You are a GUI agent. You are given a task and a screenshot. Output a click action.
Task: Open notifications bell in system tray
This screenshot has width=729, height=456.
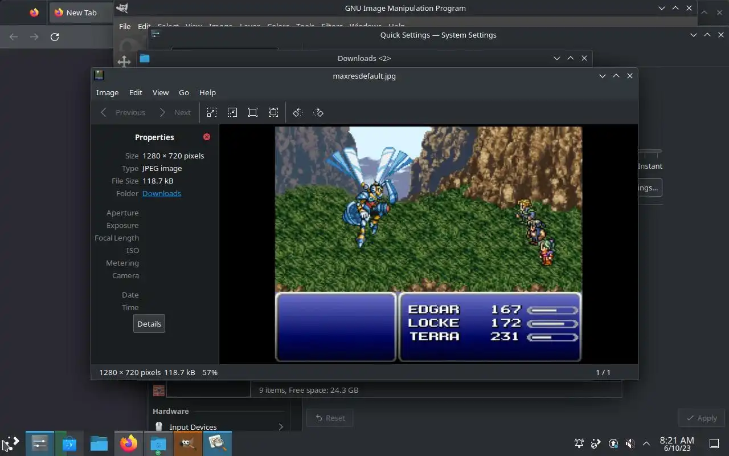579,443
